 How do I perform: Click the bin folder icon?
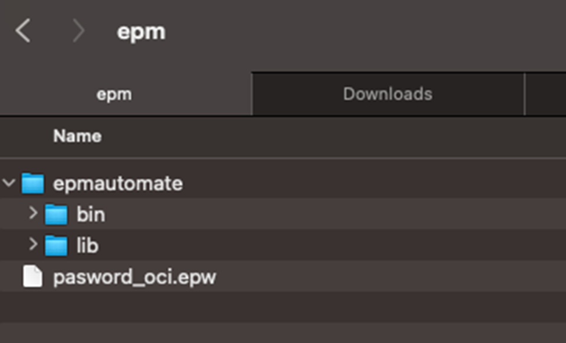click(x=56, y=215)
